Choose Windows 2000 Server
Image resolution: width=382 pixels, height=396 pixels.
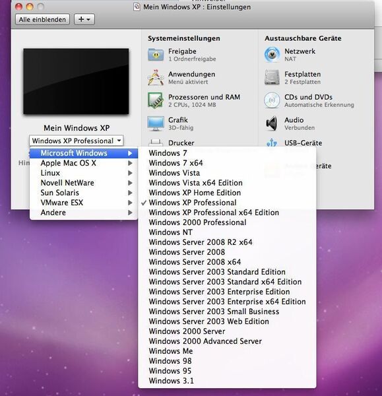point(227,331)
